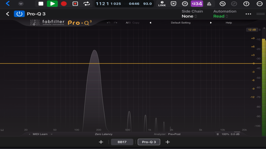Open the Automation Read mode dropdown
The image size is (266, 149).
(x=221, y=16)
